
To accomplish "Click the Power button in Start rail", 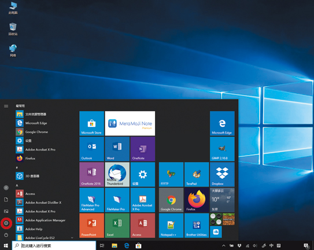I will (6, 235).
